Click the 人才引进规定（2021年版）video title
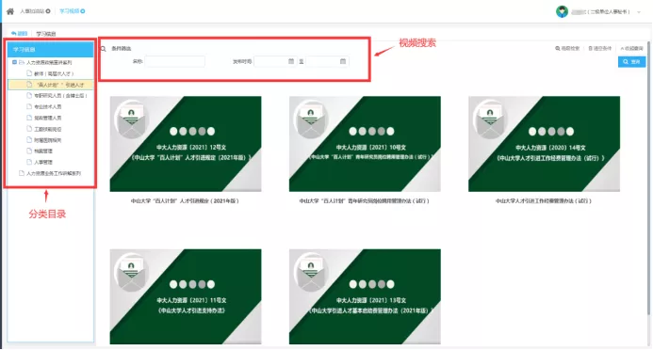The width and height of the screenshot is (653, 350). 185,200
